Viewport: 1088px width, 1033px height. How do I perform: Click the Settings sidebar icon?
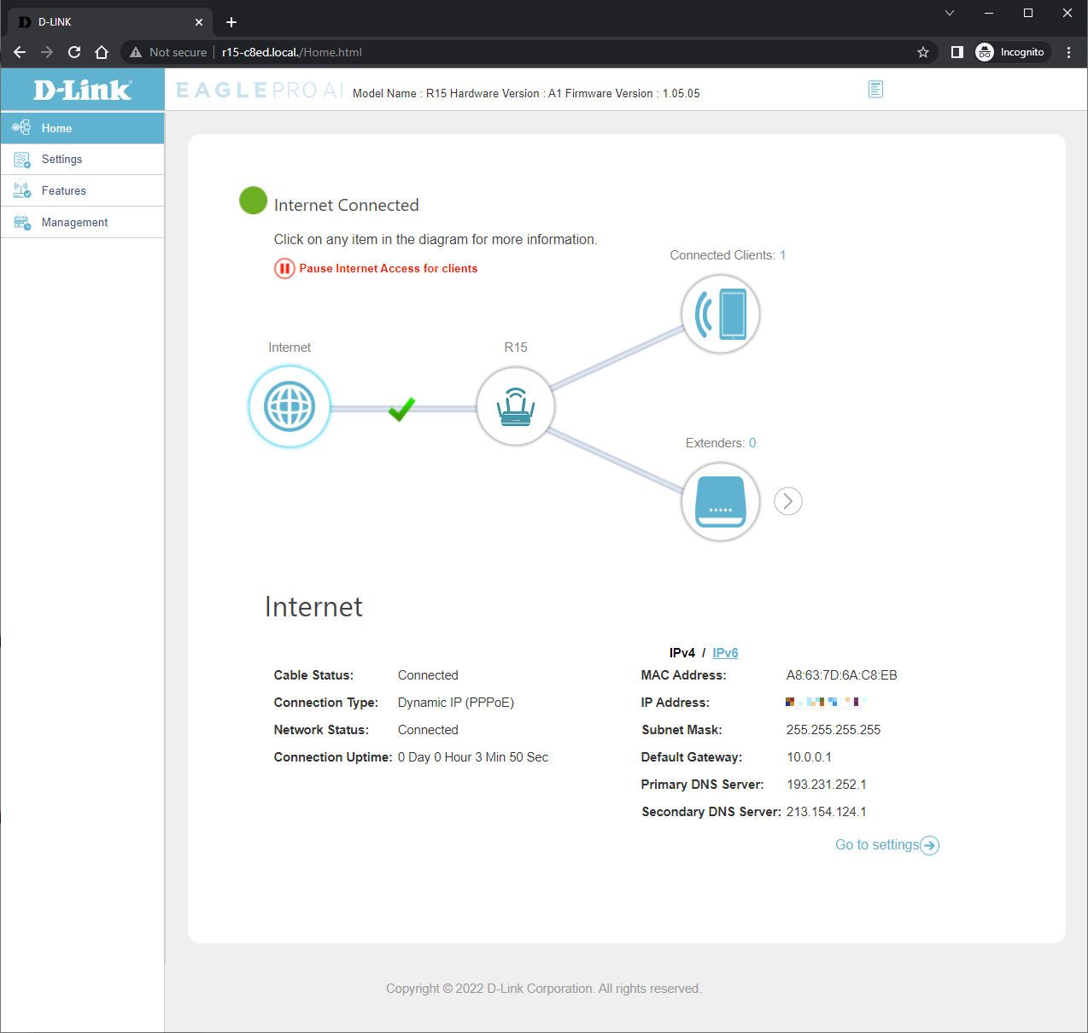[21, 160]
